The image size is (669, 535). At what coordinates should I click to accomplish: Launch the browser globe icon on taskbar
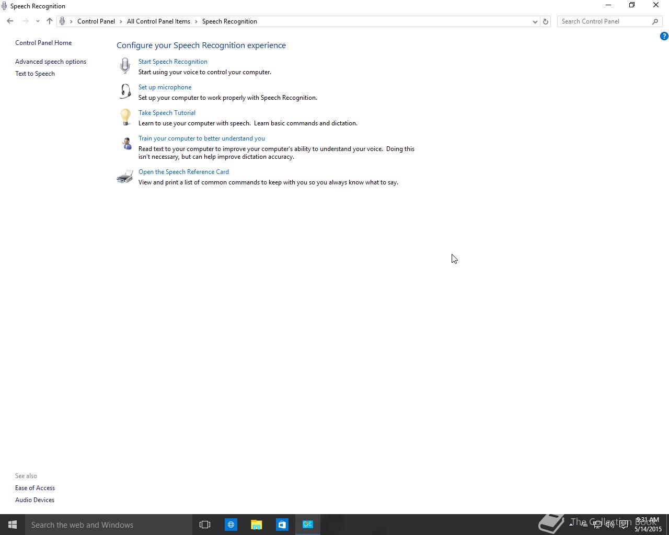pos(231,525)
